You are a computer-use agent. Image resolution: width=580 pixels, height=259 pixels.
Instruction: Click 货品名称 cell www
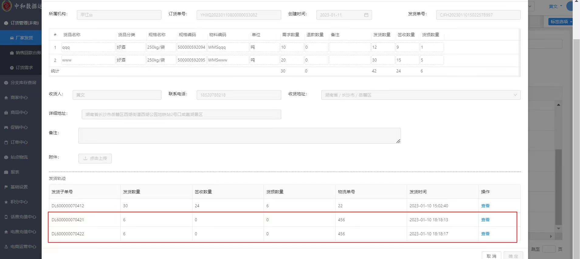coord(88,60)
